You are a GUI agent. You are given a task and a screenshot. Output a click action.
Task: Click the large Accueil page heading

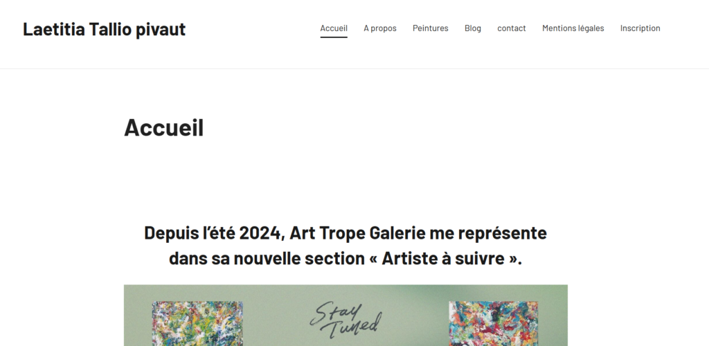click(x=163, y=128)
